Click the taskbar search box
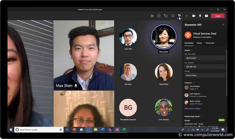 point(39,130)
